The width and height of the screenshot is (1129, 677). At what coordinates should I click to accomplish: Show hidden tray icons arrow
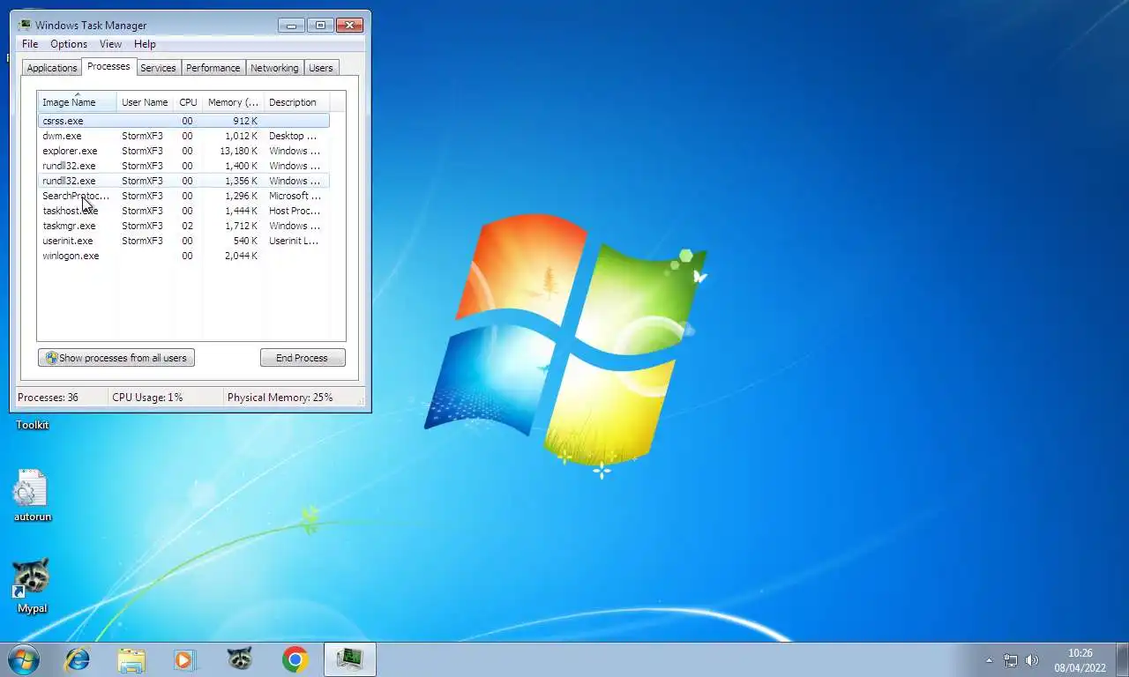click(989, 660)
